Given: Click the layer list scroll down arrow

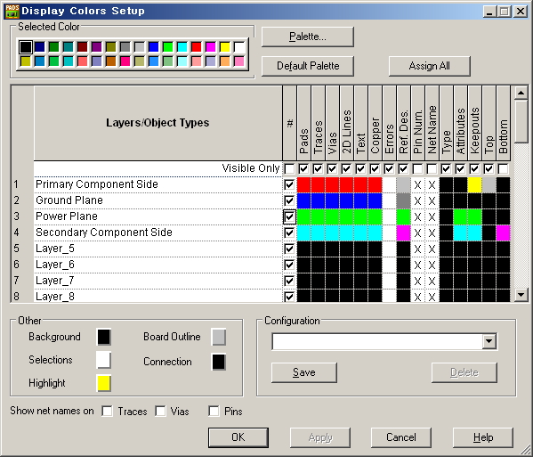Looking at the screenshot, I should pyautogui.click(x=521, y=295).
